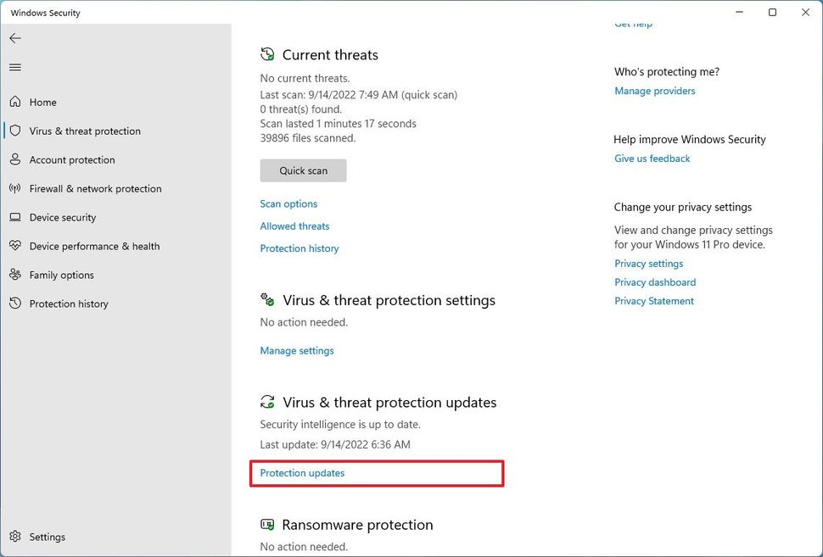This screenshot has width=823, height=557.
Task: Navigate back using the back arrow
Action: (15, 37)
